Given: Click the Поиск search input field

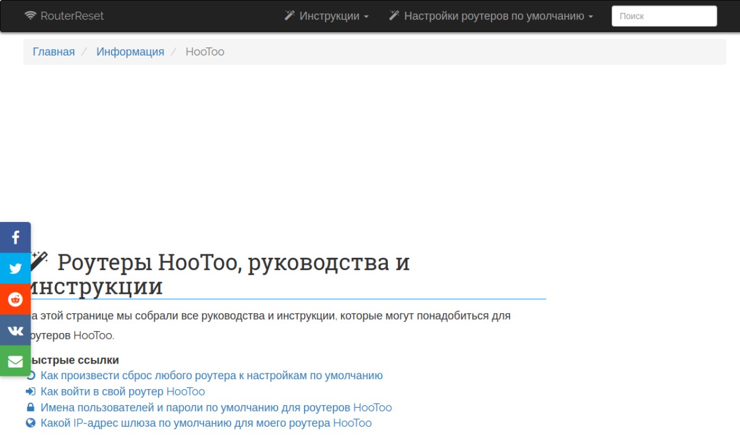Looking at the screenshot, I should (x=664, y=16).
